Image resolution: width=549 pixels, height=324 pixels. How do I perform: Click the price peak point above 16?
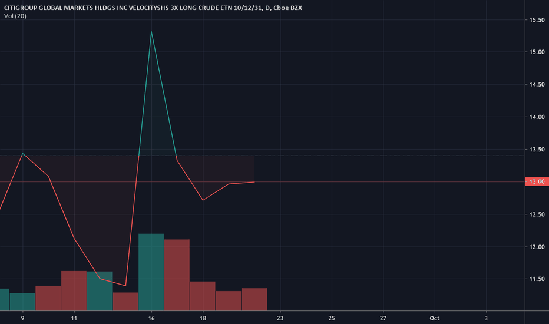pyautogui.click(x=151, y=32)
